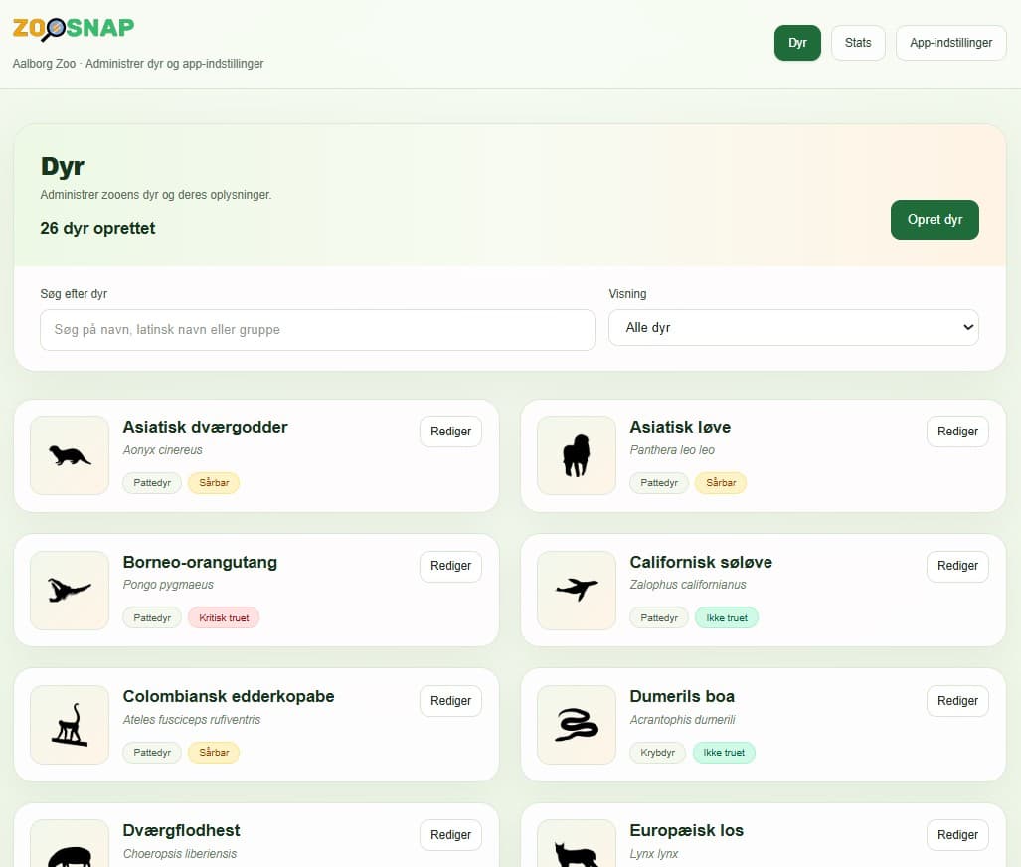Click Pattedyr tag on Californisk søløve
The width and height of the screenshot is (1021, 867).
[659, 618]
